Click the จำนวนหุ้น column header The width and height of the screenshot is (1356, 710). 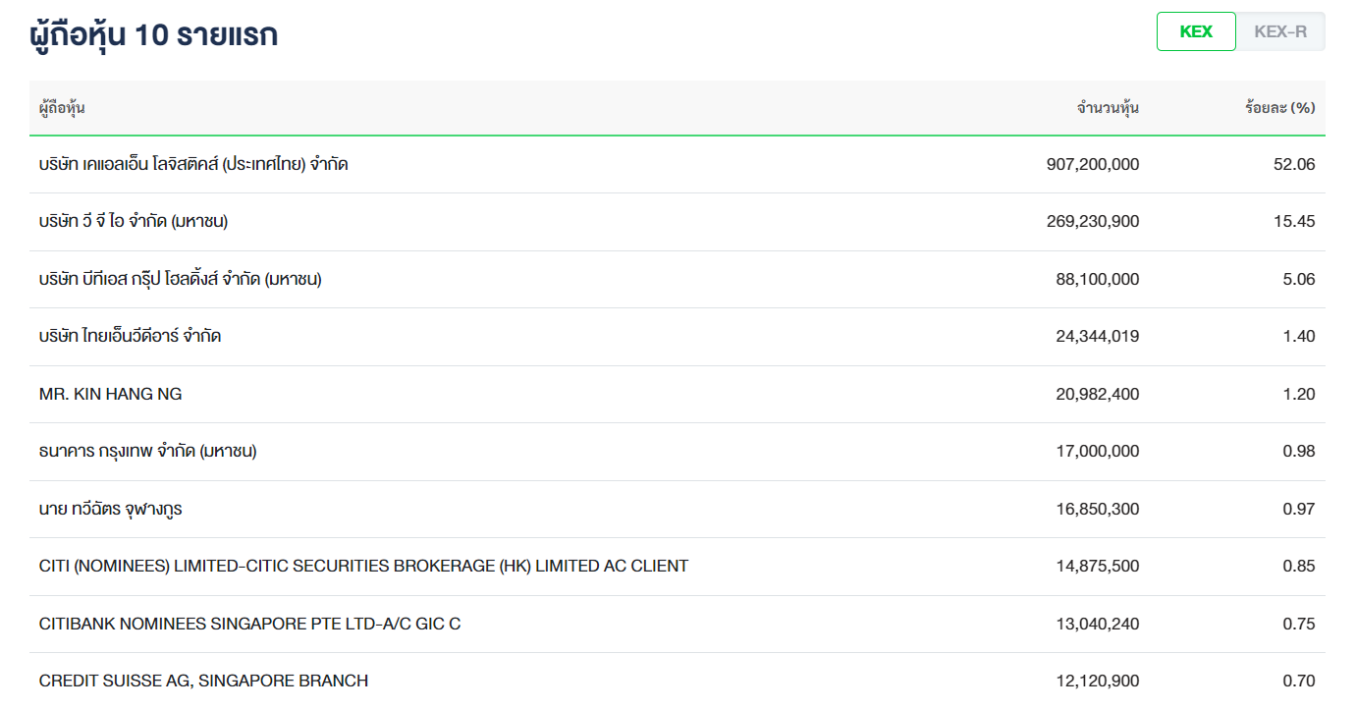pyautogui.click(x=1108, y=108)
